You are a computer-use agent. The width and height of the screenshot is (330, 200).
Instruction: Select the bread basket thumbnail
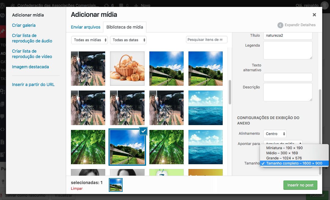[x=127, y=69]
